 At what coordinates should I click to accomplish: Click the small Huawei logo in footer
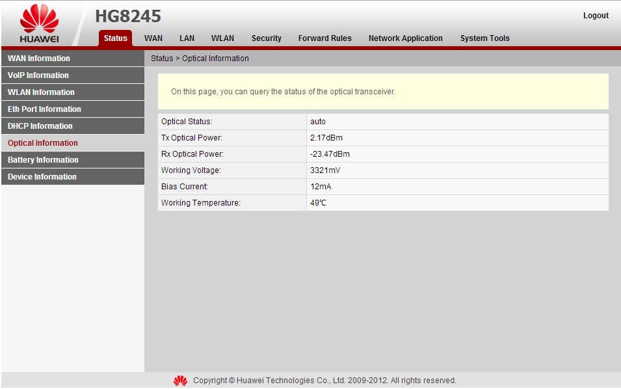[181, 381]
